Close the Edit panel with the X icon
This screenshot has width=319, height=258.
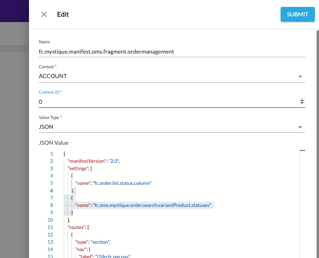point(44,14)
